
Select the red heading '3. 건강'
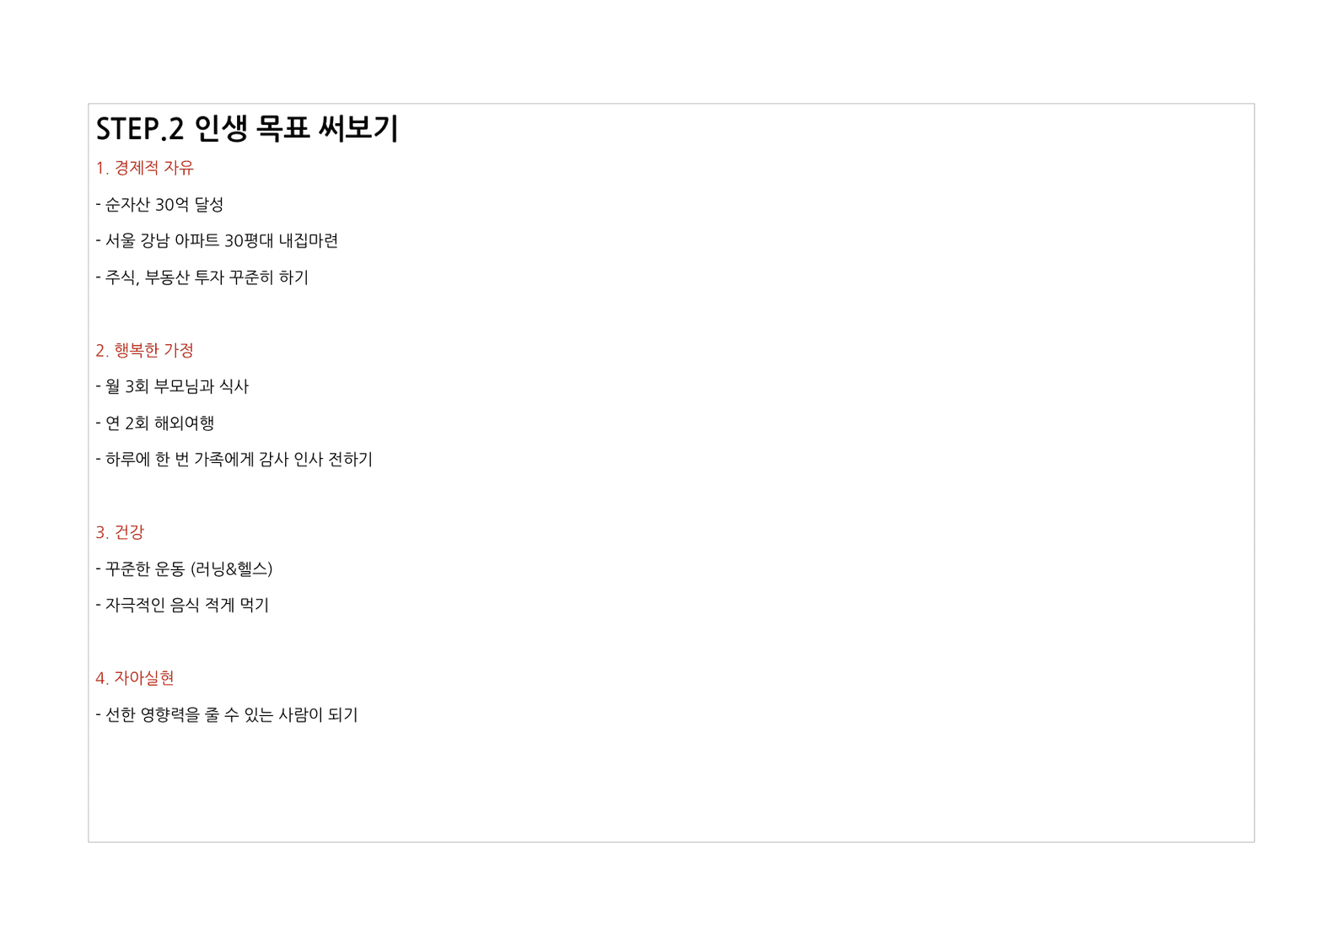(x=120, y=532)
